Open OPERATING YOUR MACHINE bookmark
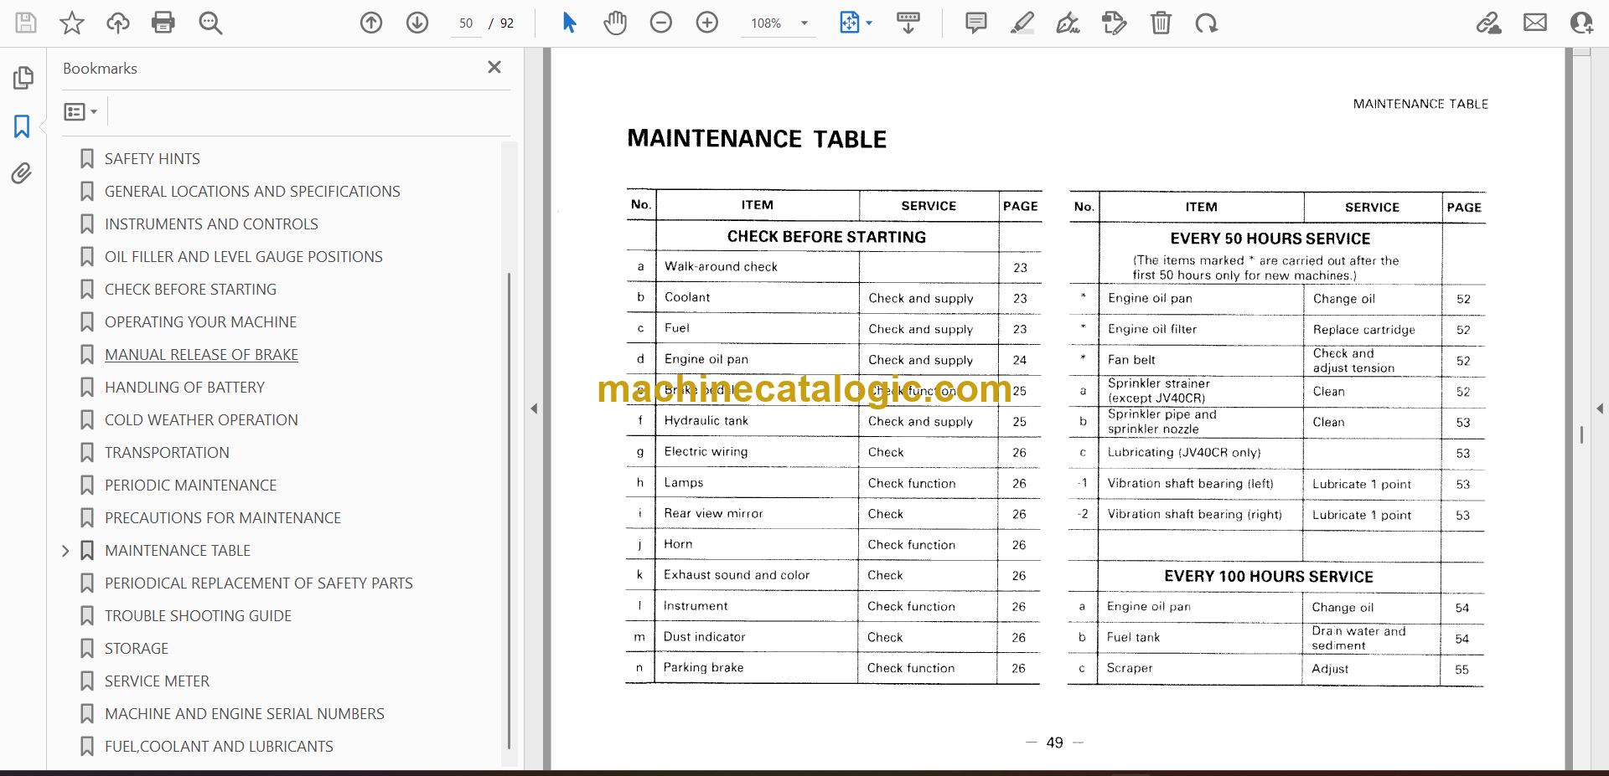Image resolution: width=1609 pixels, height=776 pixels. click(200, 322)
